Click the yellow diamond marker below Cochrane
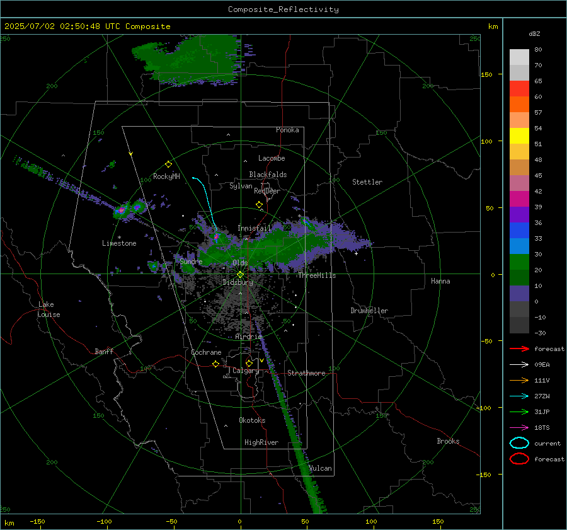This screenshot has width=567, height=530. click(x=215, y=364)
